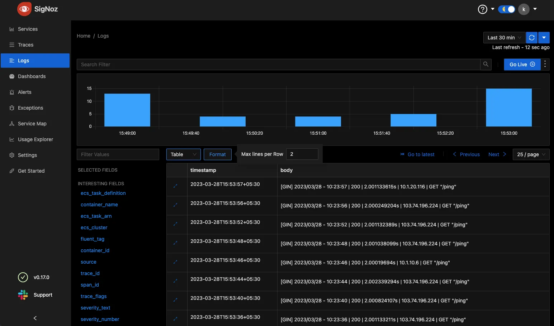Open Settings in the sidebar
This screenshot has height=326, width=554.
(35, 155)
